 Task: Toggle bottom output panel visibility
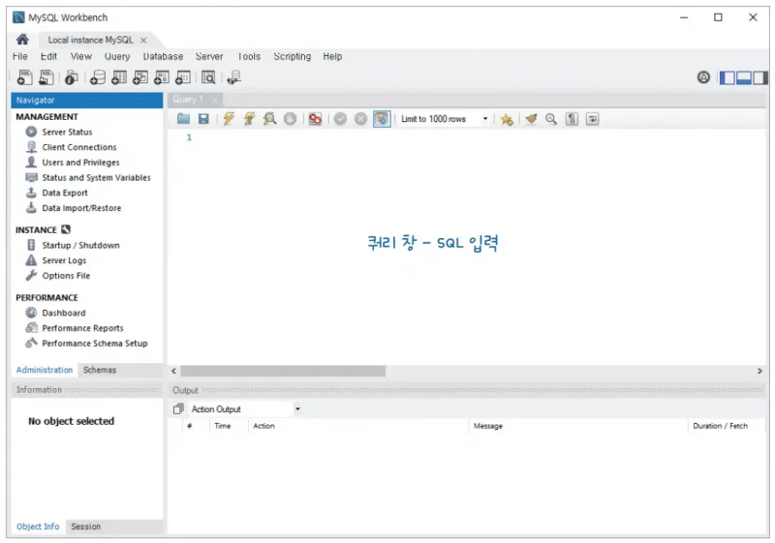coord(743,77)
